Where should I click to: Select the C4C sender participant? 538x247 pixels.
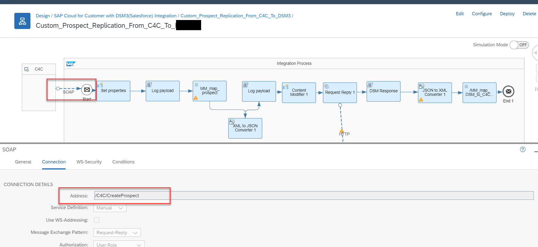point(39,69)
